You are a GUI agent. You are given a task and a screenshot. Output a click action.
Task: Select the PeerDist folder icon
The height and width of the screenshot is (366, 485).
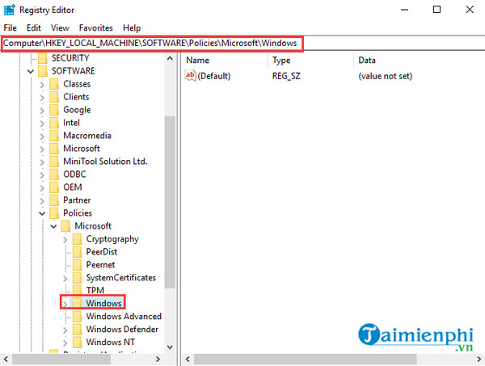[x=77, y=252]
